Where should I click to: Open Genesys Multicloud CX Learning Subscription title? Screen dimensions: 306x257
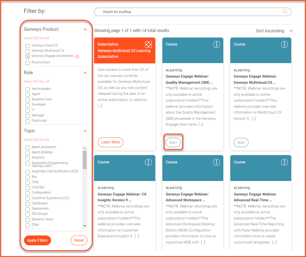click(124, 54)
